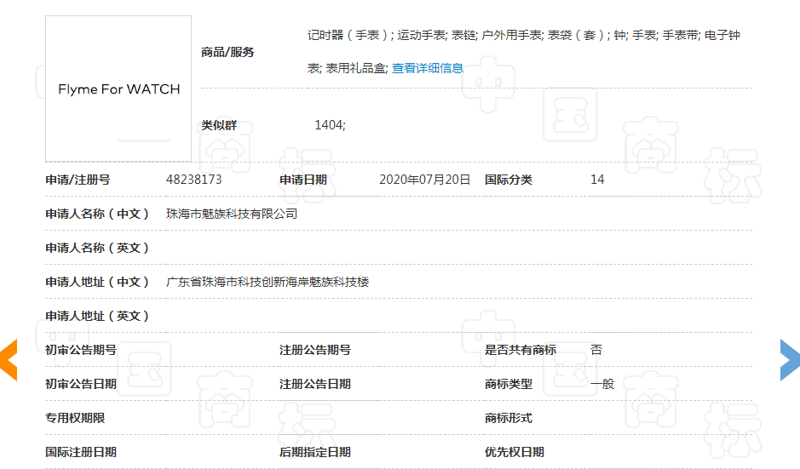
Task: Select goods text starting 记时器（手表）
Action: coord(523,35)
